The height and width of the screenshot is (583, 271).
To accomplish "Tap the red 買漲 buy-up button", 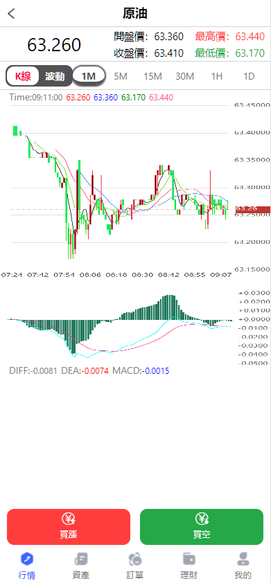I will pyautogui.click(x=69, y=527).
